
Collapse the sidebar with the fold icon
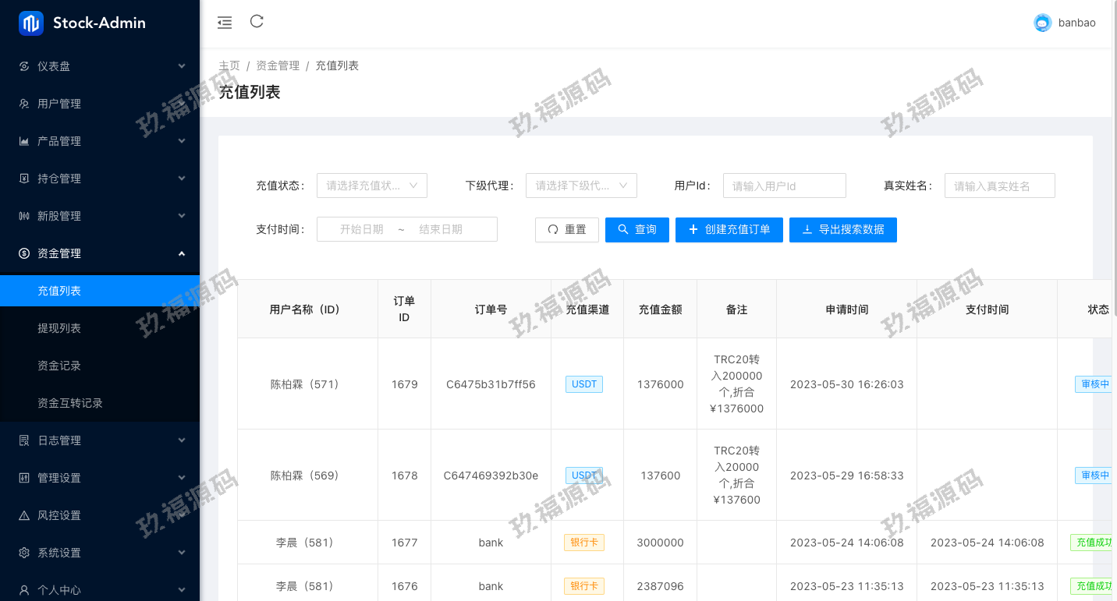point(225,23)
